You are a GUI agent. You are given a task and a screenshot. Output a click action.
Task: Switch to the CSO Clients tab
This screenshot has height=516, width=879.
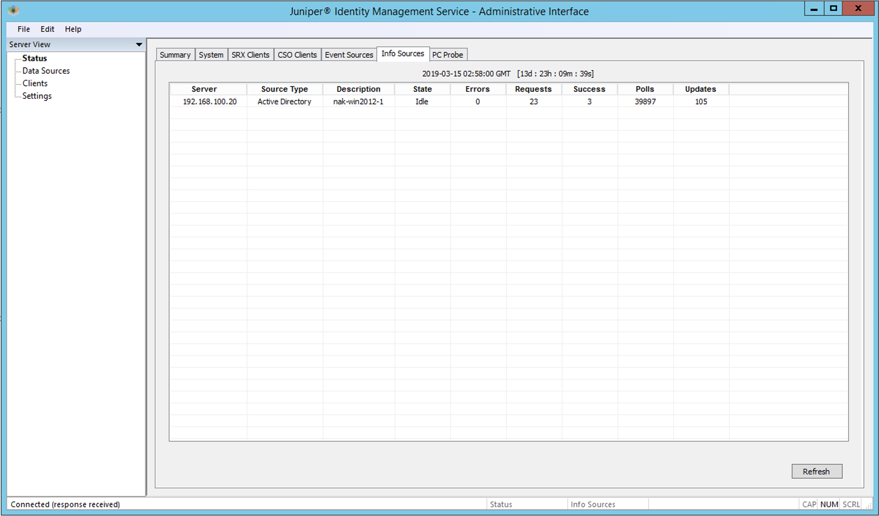(x=297, y=55)
